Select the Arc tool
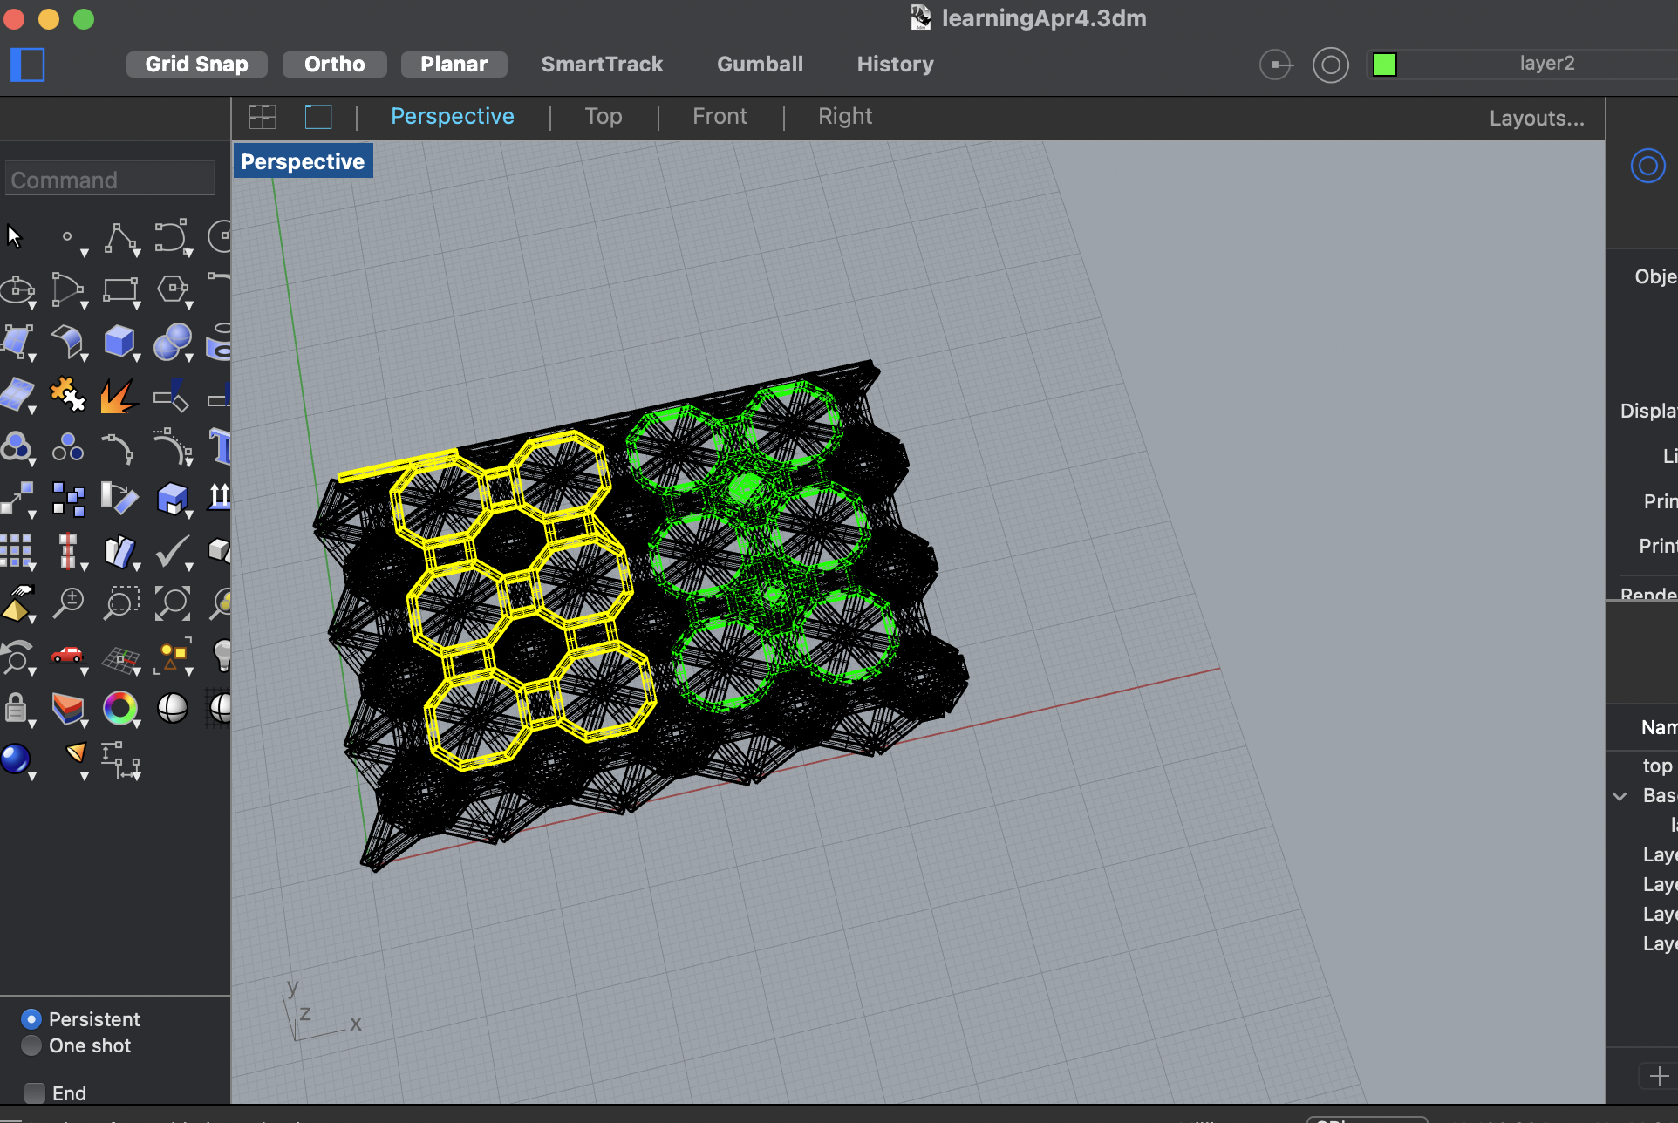 click(67, 289)
